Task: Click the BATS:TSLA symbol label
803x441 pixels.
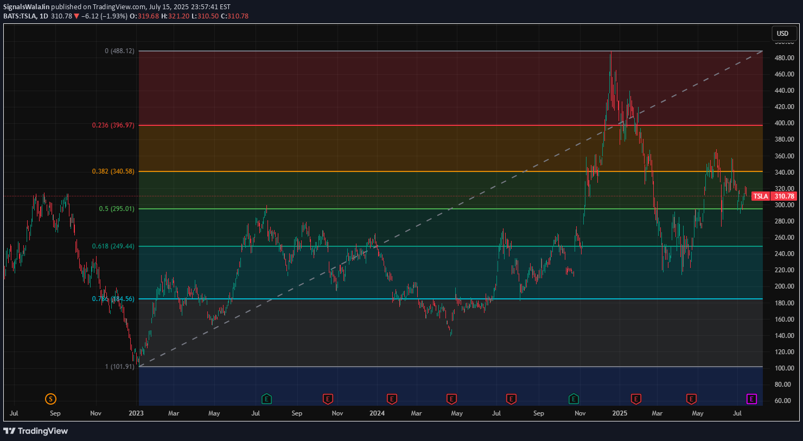Action: (x=19, y=16)
